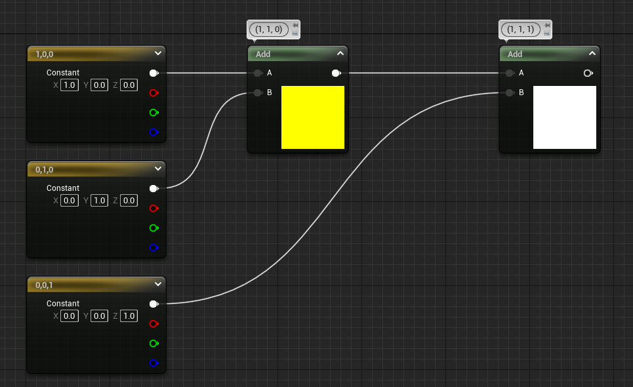This screenshot has height=387, width=633.
Task: Collapse the 0,0,1 constant node
Action: [x=157, y=285]
